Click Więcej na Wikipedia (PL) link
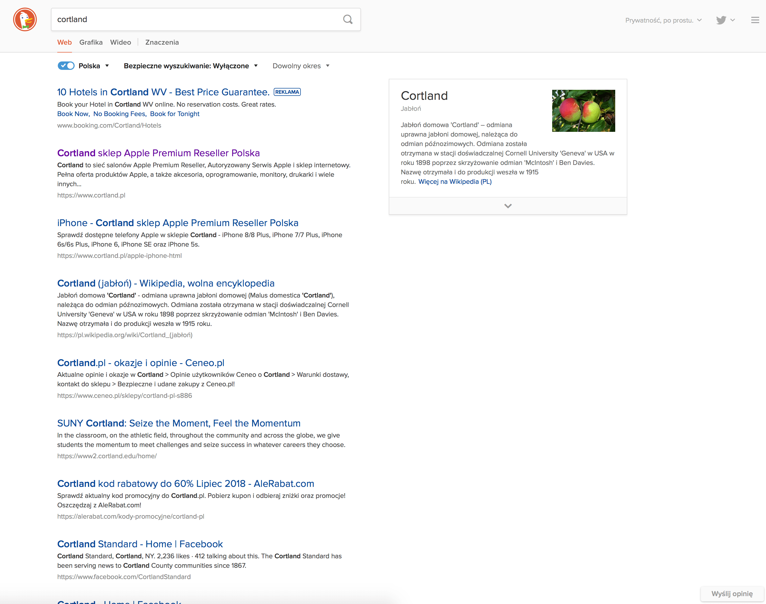The image size is (766, 604). pos(455,182)
